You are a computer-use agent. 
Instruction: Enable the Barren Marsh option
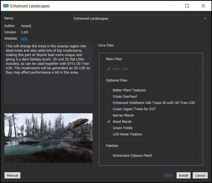pyautogui.click(x=109, y=115)
